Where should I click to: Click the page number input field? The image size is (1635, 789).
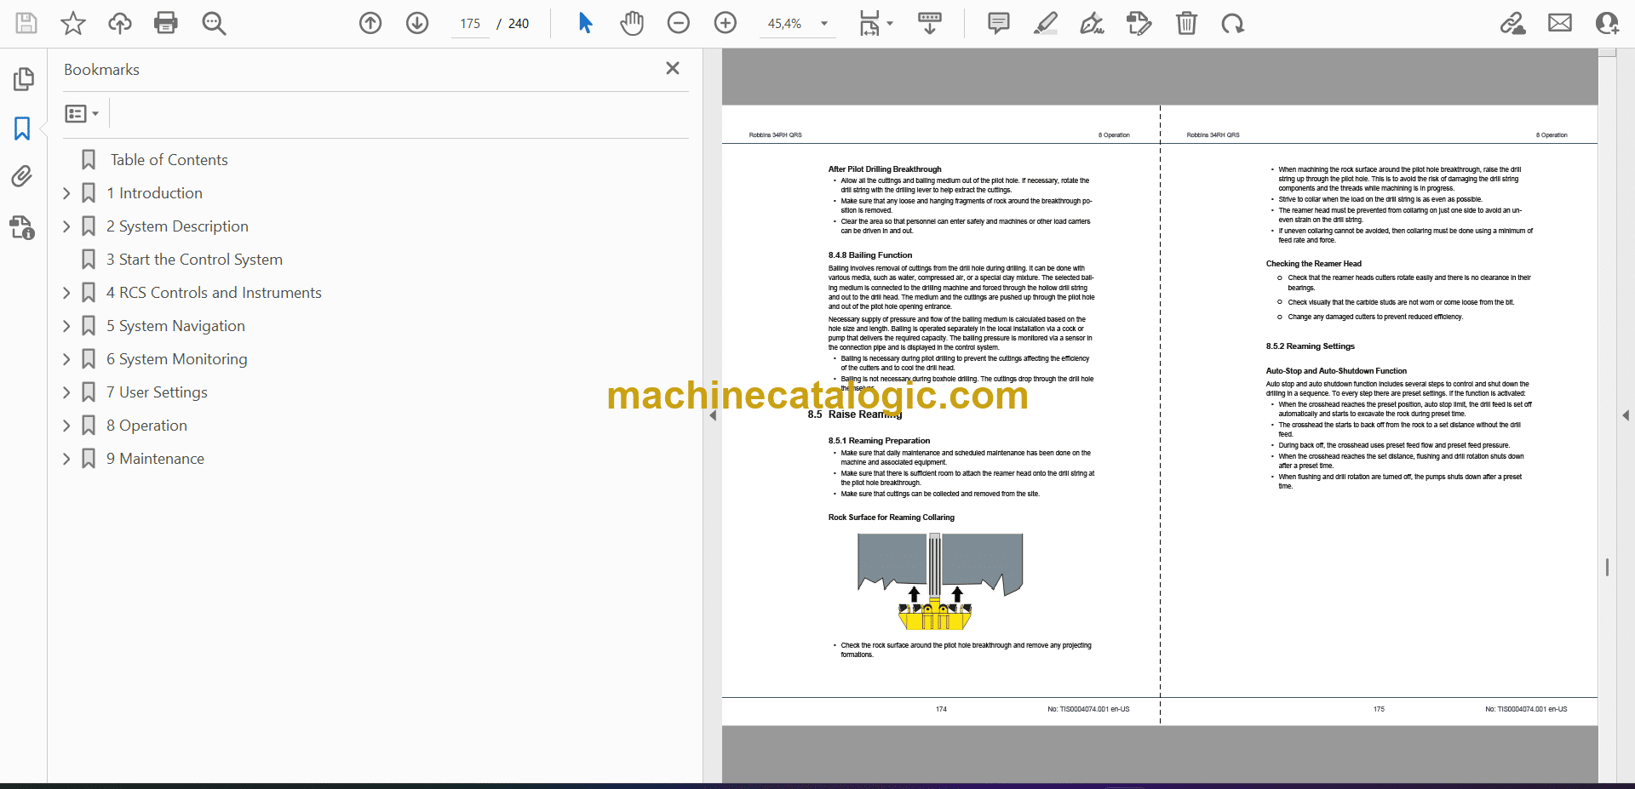(x=470, y=24)
